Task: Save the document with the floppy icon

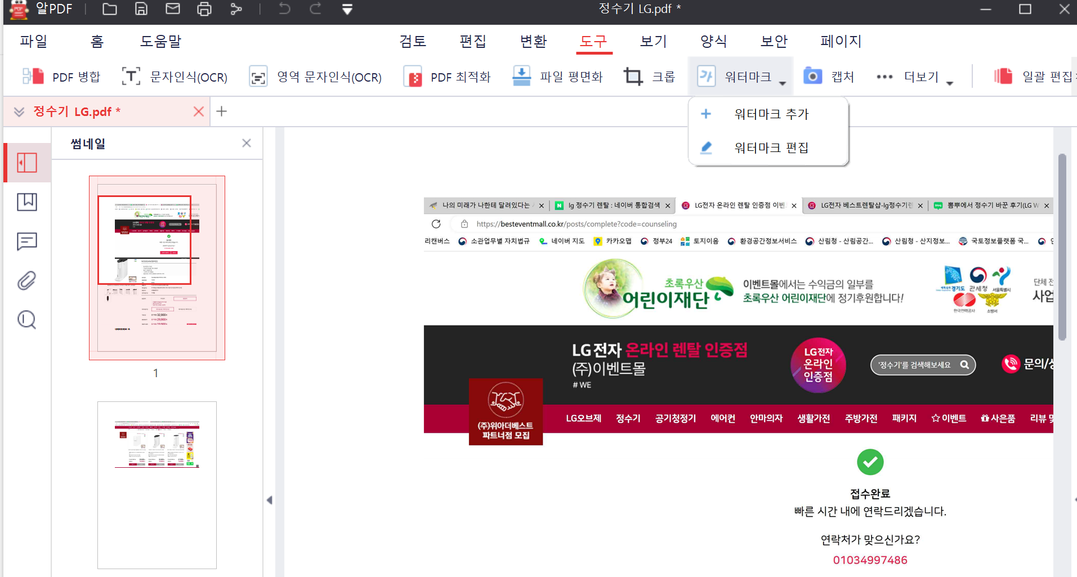Action: click(x=141, y=9)
